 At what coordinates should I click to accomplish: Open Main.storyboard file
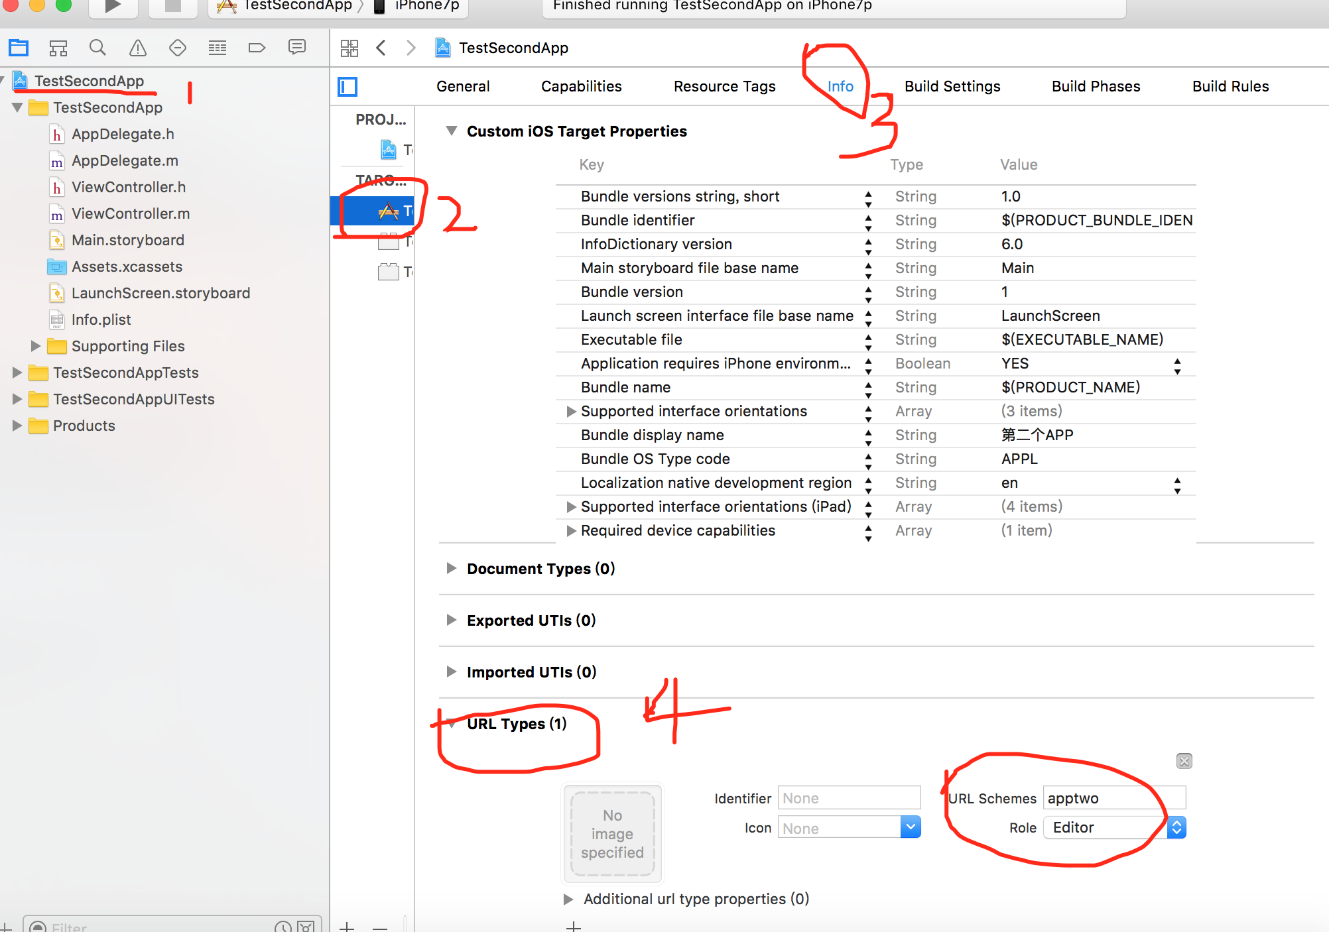tap(128, 240)
